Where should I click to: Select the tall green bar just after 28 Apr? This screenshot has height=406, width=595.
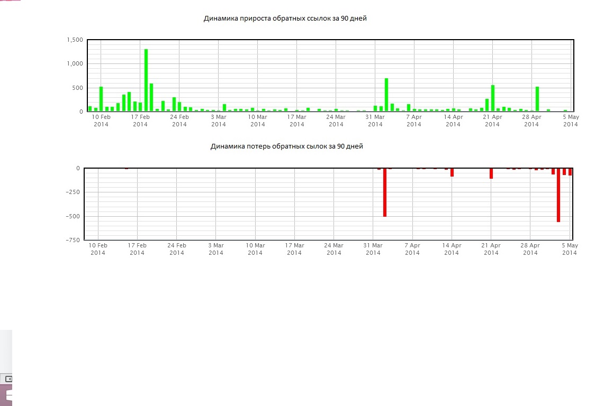click(x=537, y=99)
